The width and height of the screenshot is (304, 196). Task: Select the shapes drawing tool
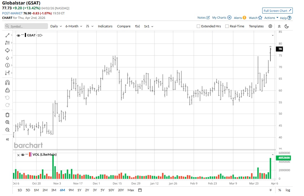coord(7,50)
